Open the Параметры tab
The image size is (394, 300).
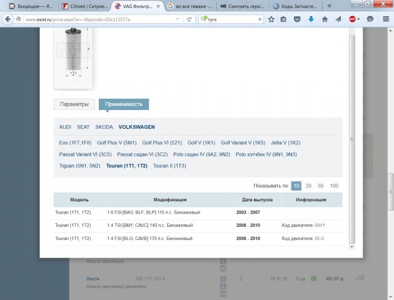[x=74, y=104]
